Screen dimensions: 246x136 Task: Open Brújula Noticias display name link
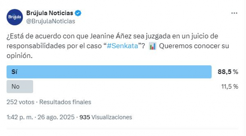[50, 13]
